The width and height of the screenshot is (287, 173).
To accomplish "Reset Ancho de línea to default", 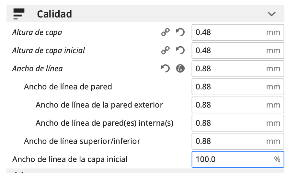I will coord(166,69).
